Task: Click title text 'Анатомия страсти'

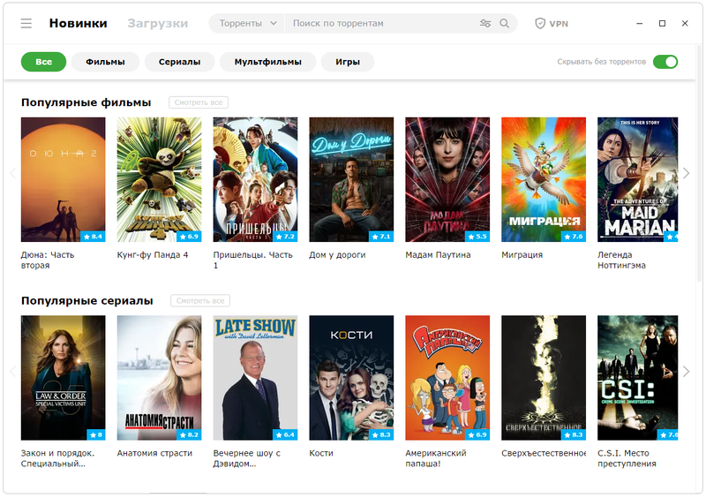Action: (154, 453)
